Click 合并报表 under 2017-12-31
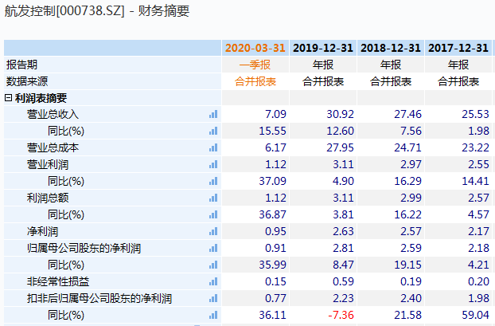495x326 pixels. coord(458,81)
